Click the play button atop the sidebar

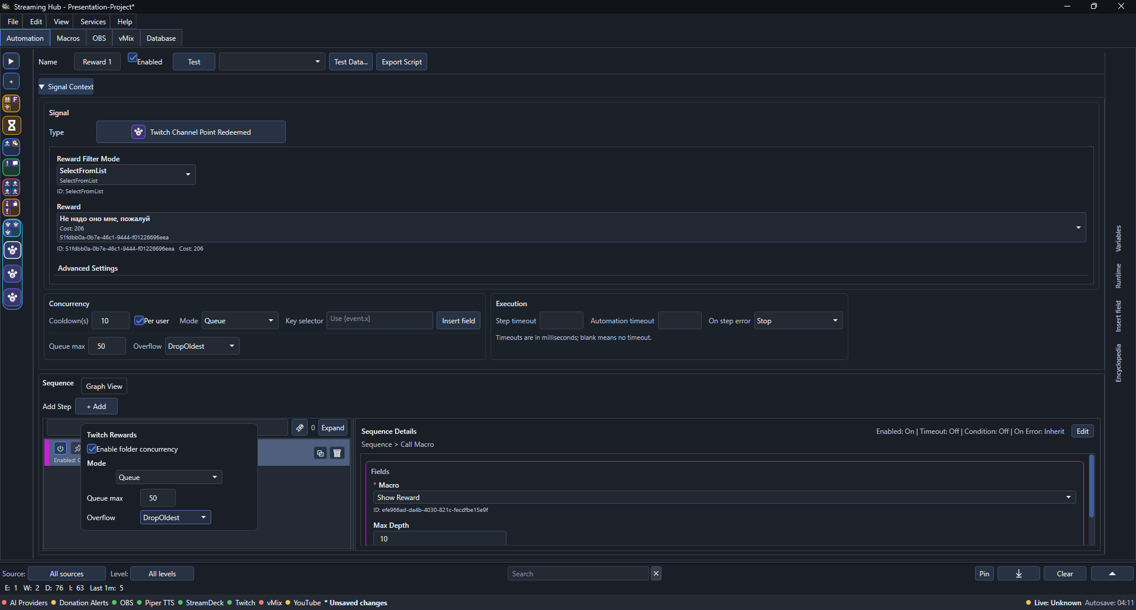11,61
